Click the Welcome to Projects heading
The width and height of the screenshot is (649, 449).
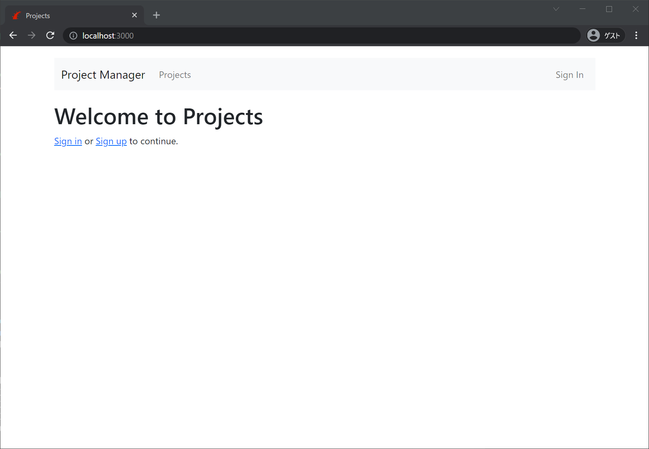point(158,116)
